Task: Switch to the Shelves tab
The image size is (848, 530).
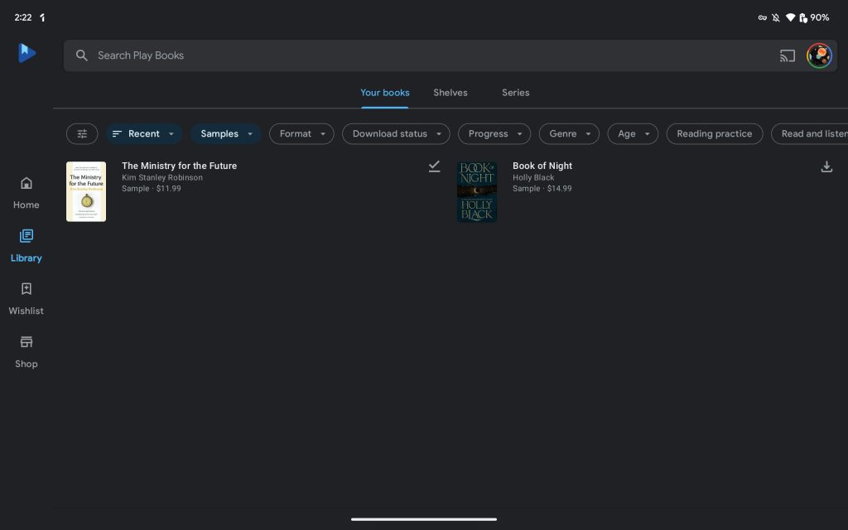Action: (450, 93)
